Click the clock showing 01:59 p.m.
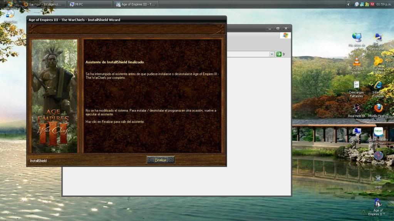This screenshot has width=394, height=221. [384, 4]
